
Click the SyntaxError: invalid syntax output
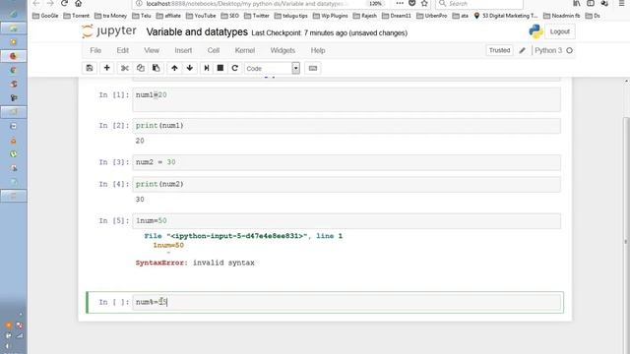(x=195, y=263)
